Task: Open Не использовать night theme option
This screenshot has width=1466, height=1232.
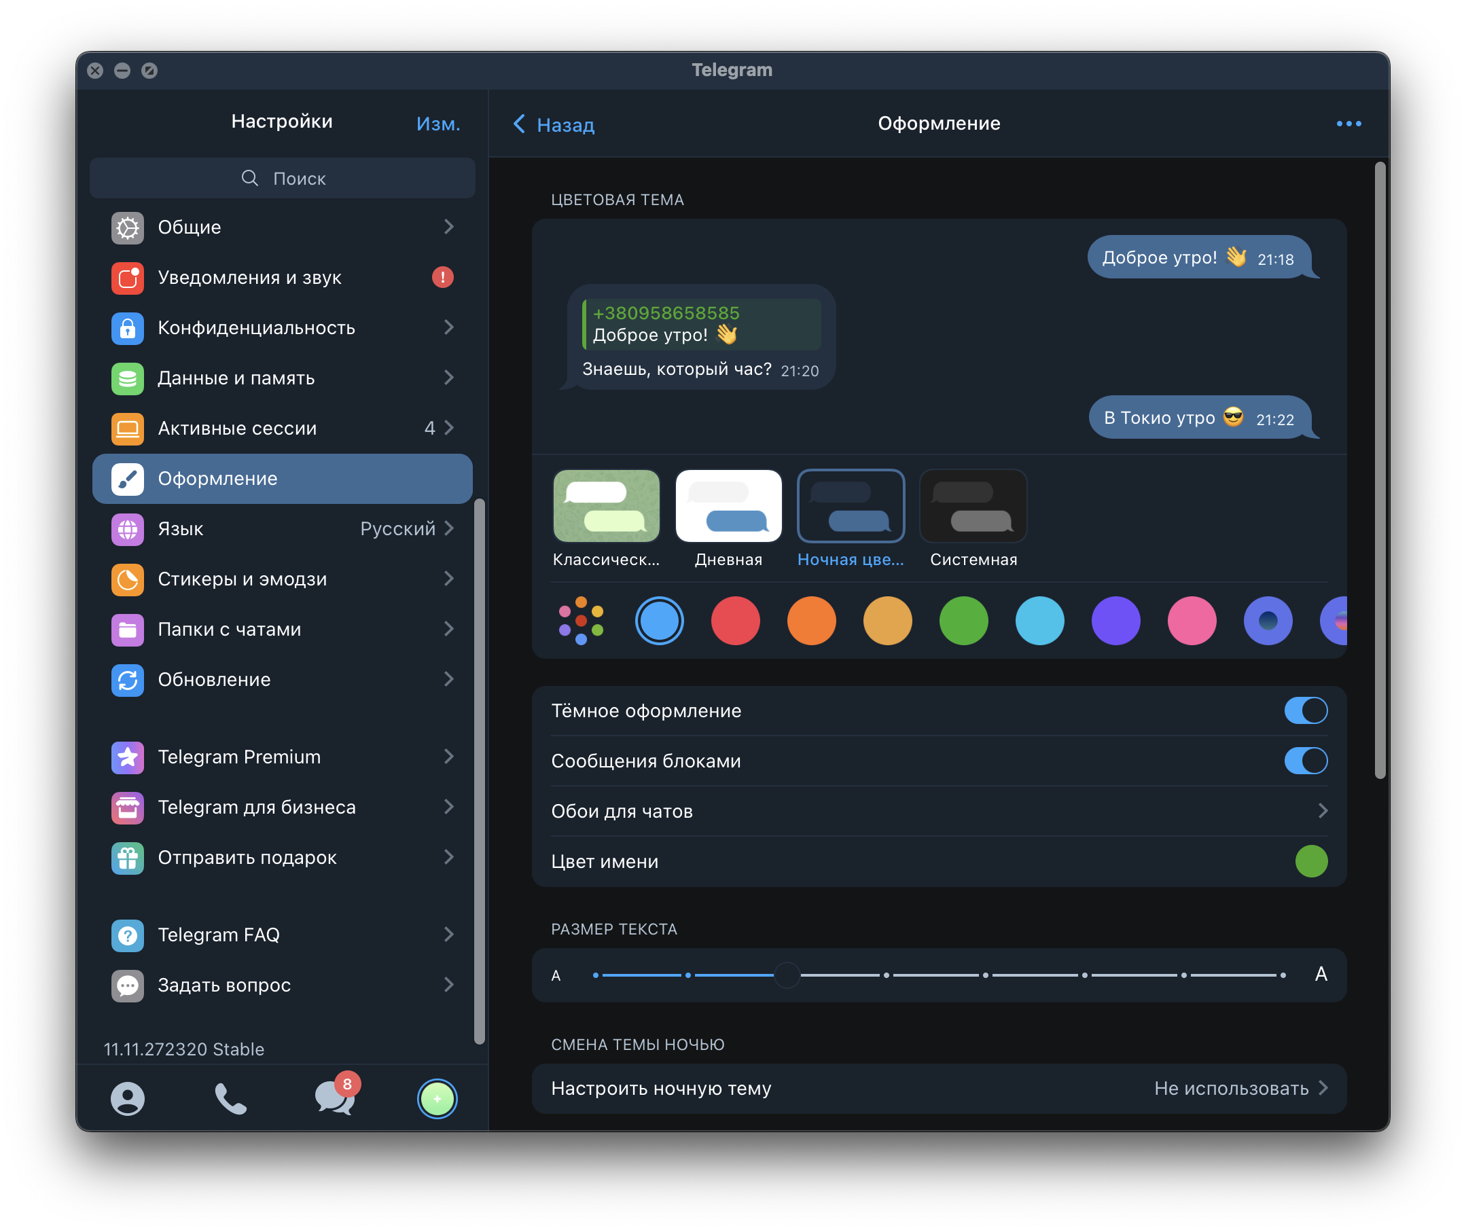Action: click(x=1241, y=1089)
